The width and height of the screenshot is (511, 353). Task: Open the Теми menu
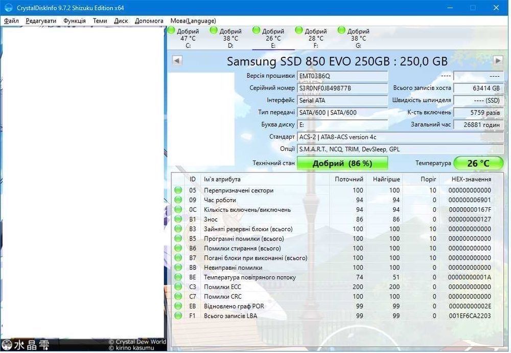click(100, 20)
